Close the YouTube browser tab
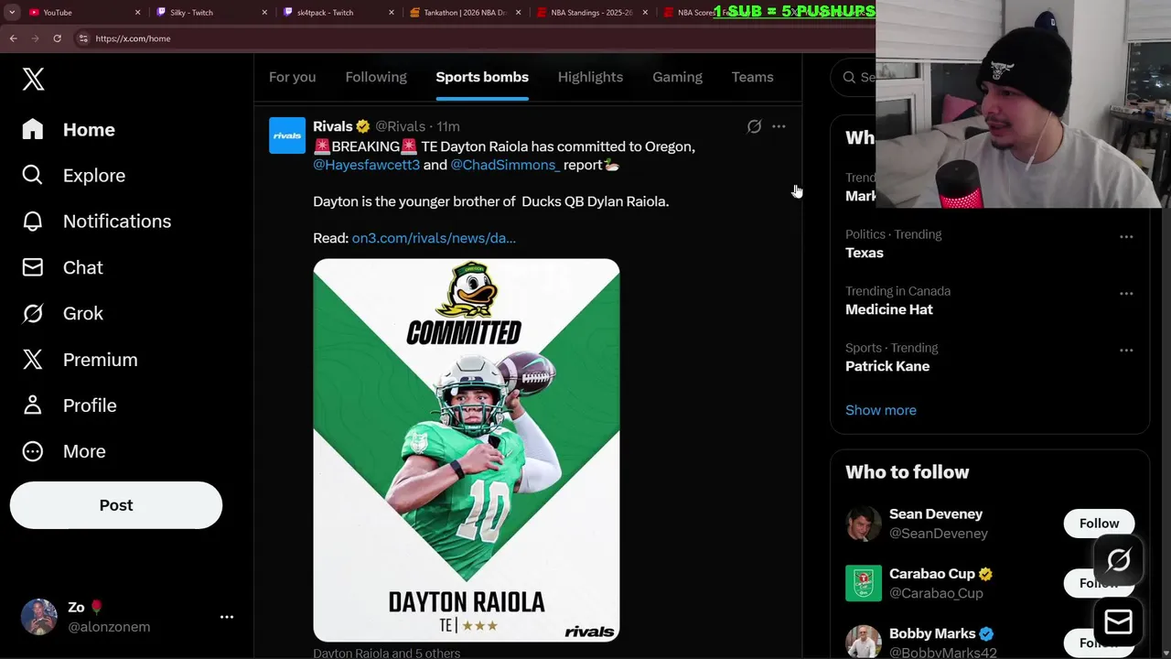The image size is (1171, 659). pyautogui.click(x=138, y=13)
